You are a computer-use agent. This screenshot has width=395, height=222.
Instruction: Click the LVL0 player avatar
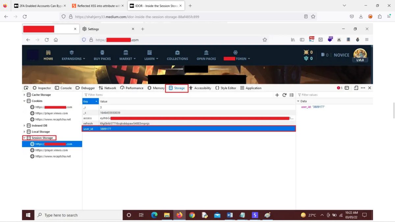pos(360,55)
